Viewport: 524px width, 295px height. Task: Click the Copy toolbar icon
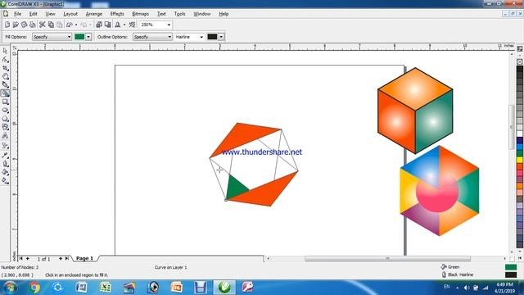51,25
